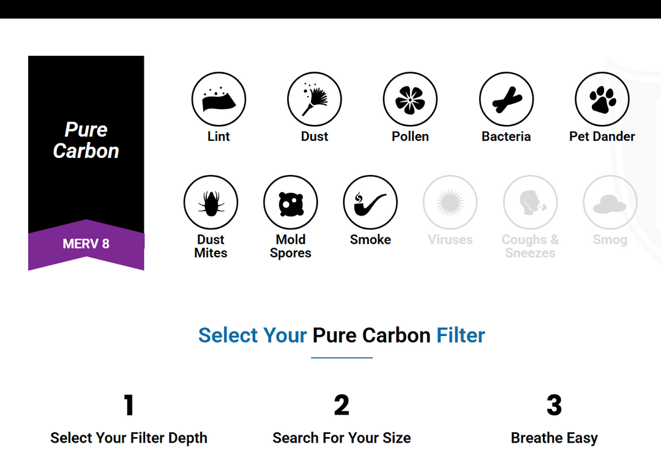Image resolution: width=661 pixels, height=461 pixels.
Task: Click the Pet Dander paw icon
Action: 602,99
